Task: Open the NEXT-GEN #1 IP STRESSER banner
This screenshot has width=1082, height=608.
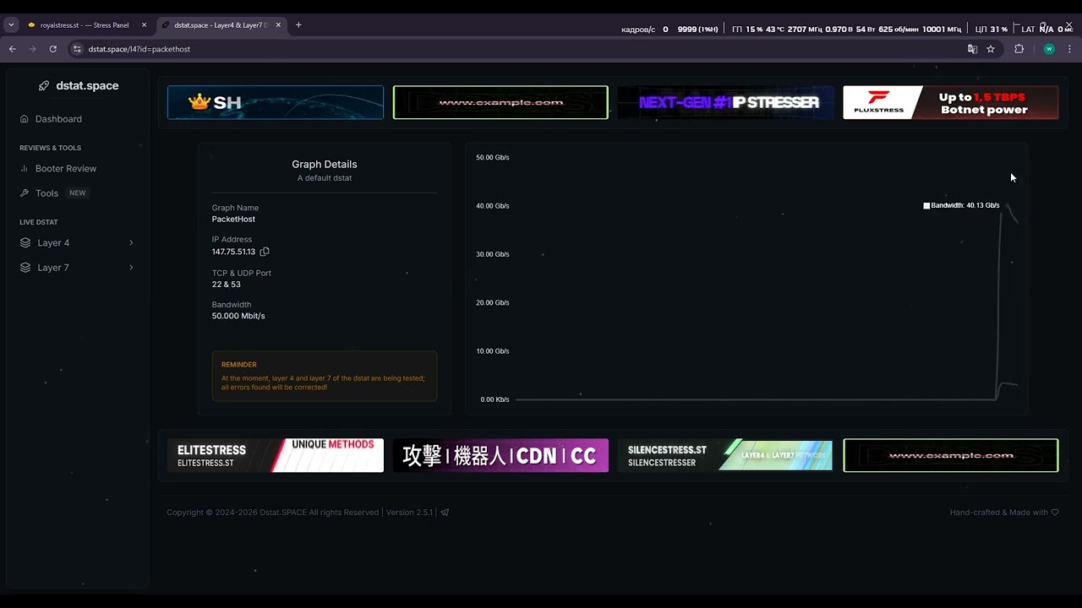Action: 725,102
